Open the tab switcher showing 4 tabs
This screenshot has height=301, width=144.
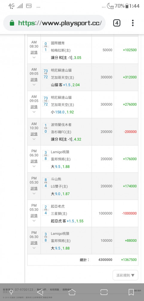pyautogui.click(x=117, y=23)
